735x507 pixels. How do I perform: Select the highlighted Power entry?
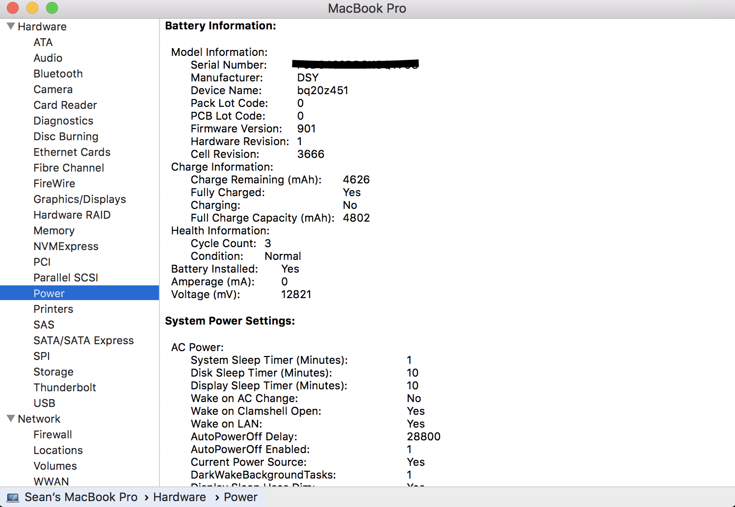79,293
